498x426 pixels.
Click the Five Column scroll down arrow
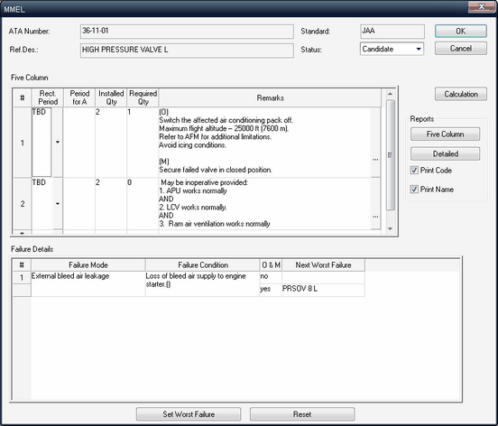391,228
